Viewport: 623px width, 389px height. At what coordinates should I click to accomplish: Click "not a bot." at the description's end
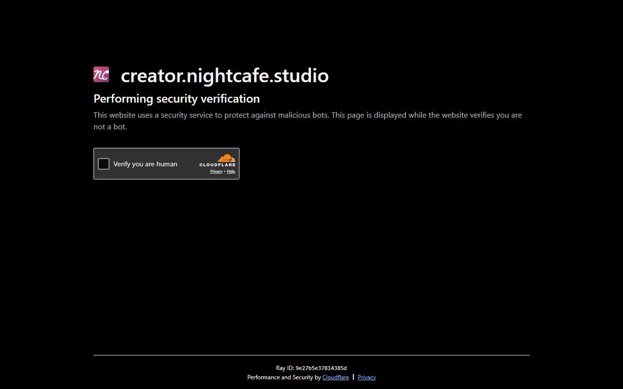(x=110, y=127)
